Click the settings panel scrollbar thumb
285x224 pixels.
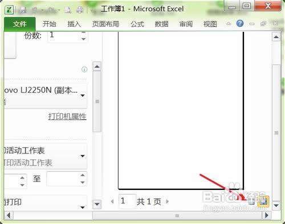tap(97, 102)
